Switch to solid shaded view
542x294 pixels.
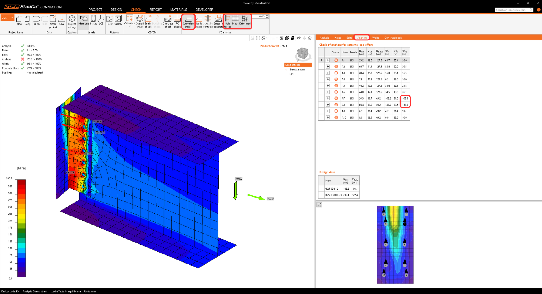pos(293,38)
